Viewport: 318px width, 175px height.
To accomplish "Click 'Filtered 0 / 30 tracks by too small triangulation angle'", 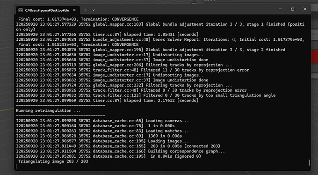I will tap(210, 95).
